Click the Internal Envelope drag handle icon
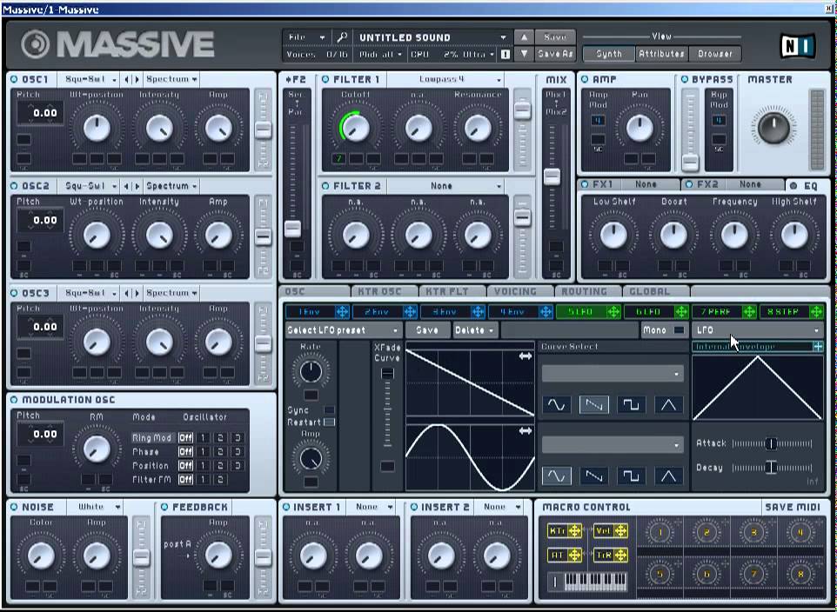Viewport: 837px width, 612px height. tap(818, 347)
